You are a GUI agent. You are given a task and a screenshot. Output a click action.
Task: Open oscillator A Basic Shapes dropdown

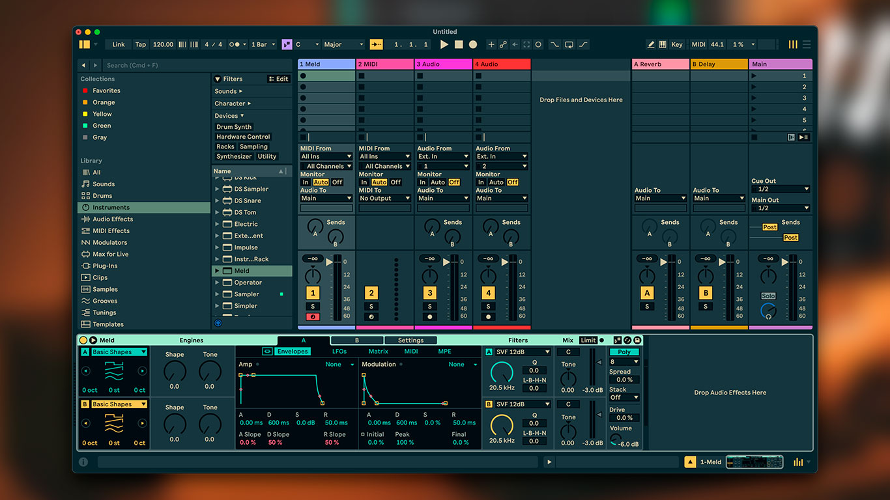click(x=119, y=352)
